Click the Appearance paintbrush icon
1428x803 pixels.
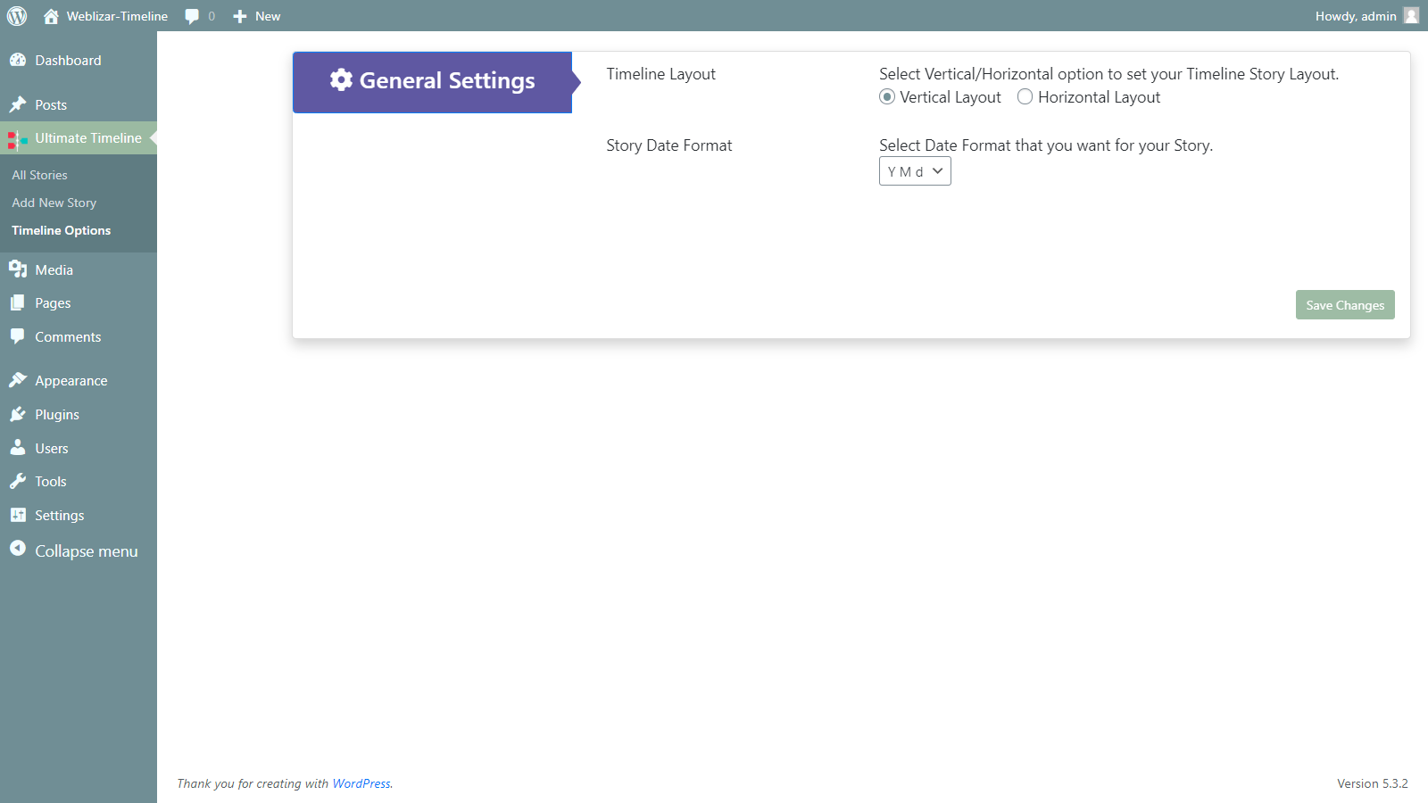click(x=18, y=380)
